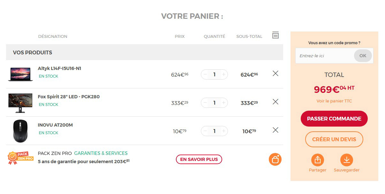Remove the INOVU AT200M mouse from the cart
This screenshot has height=194, width=385.
tap(276, 130)
